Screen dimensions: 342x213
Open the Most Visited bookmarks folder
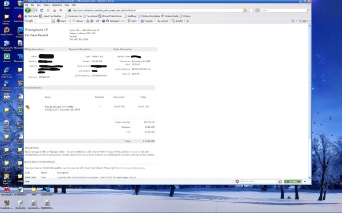31,16
